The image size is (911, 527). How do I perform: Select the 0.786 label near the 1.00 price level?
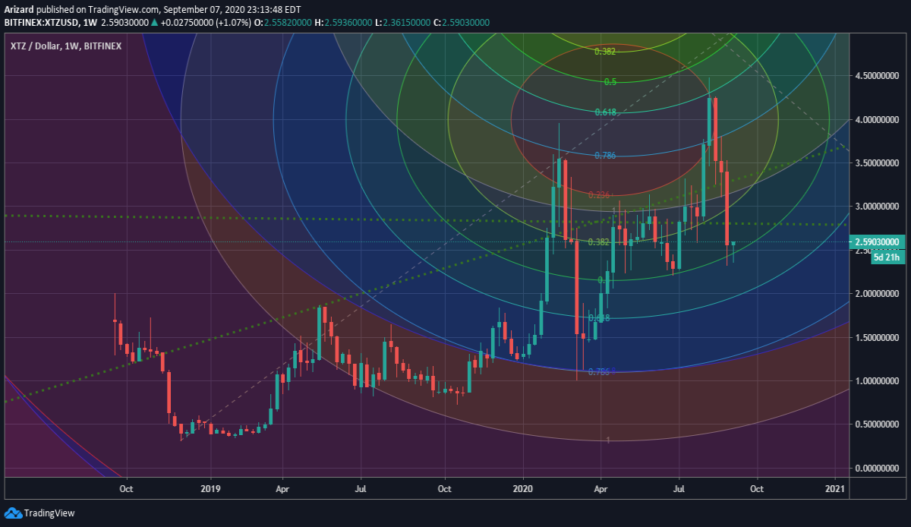600,371
